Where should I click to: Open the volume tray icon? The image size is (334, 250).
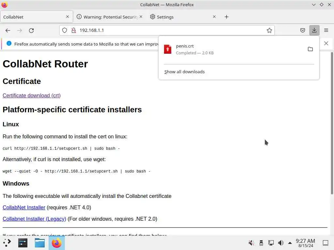(281, 243)
